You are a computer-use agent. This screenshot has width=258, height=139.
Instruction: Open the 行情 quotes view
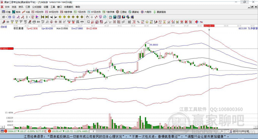(6, 12)
